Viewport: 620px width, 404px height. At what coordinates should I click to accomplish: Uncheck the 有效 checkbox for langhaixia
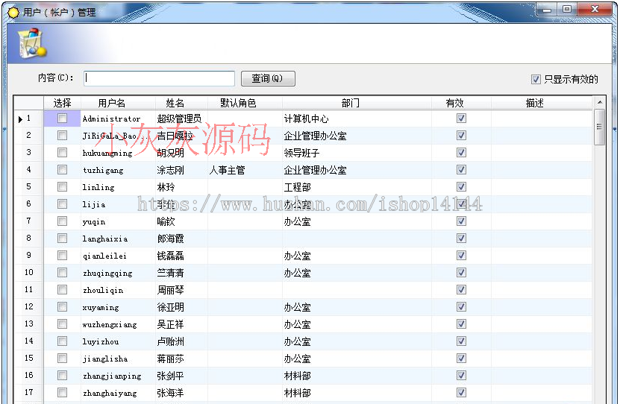(x=461, y=238)
